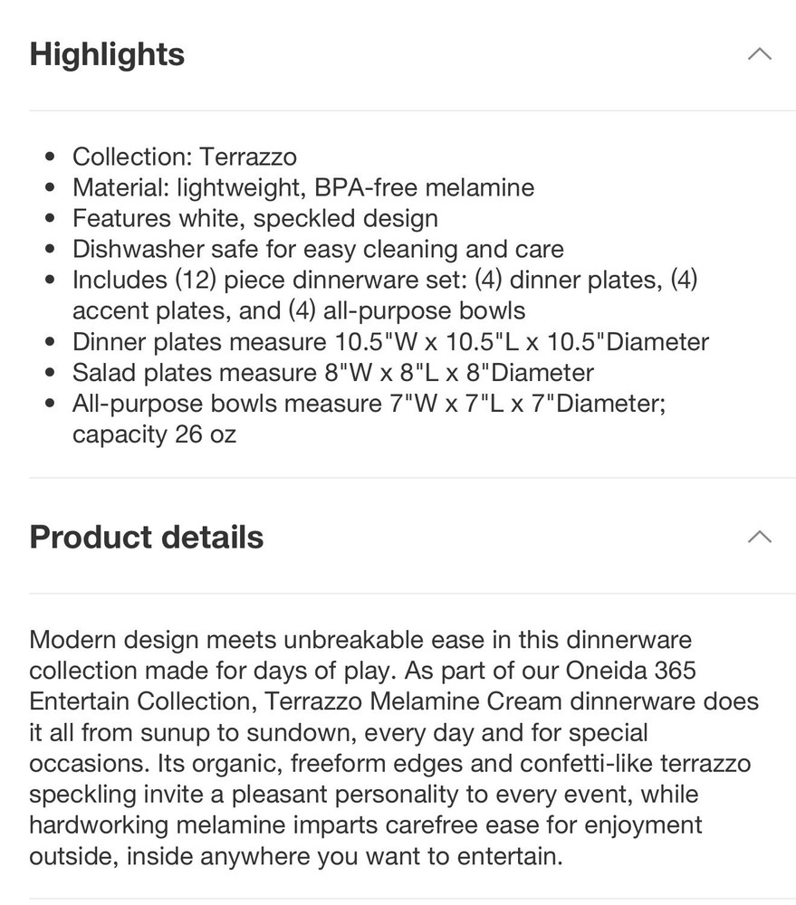Image resolution: width=796 pixels, height=905 pixels.
Task: Click the Highlights heading
Action: coord(107,54)
